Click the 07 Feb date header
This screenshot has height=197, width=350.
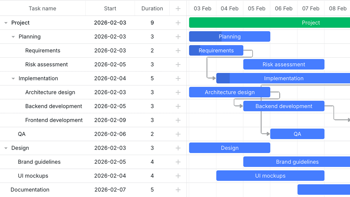(x=311, y=9)
